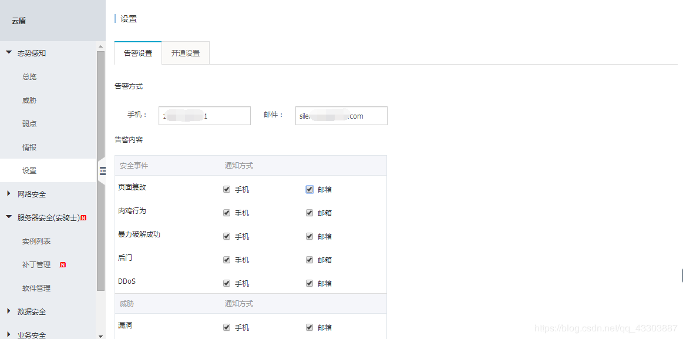Open the 总览 page in sidebar
Screen dimensions: 683x339
(x=29, y=76)
